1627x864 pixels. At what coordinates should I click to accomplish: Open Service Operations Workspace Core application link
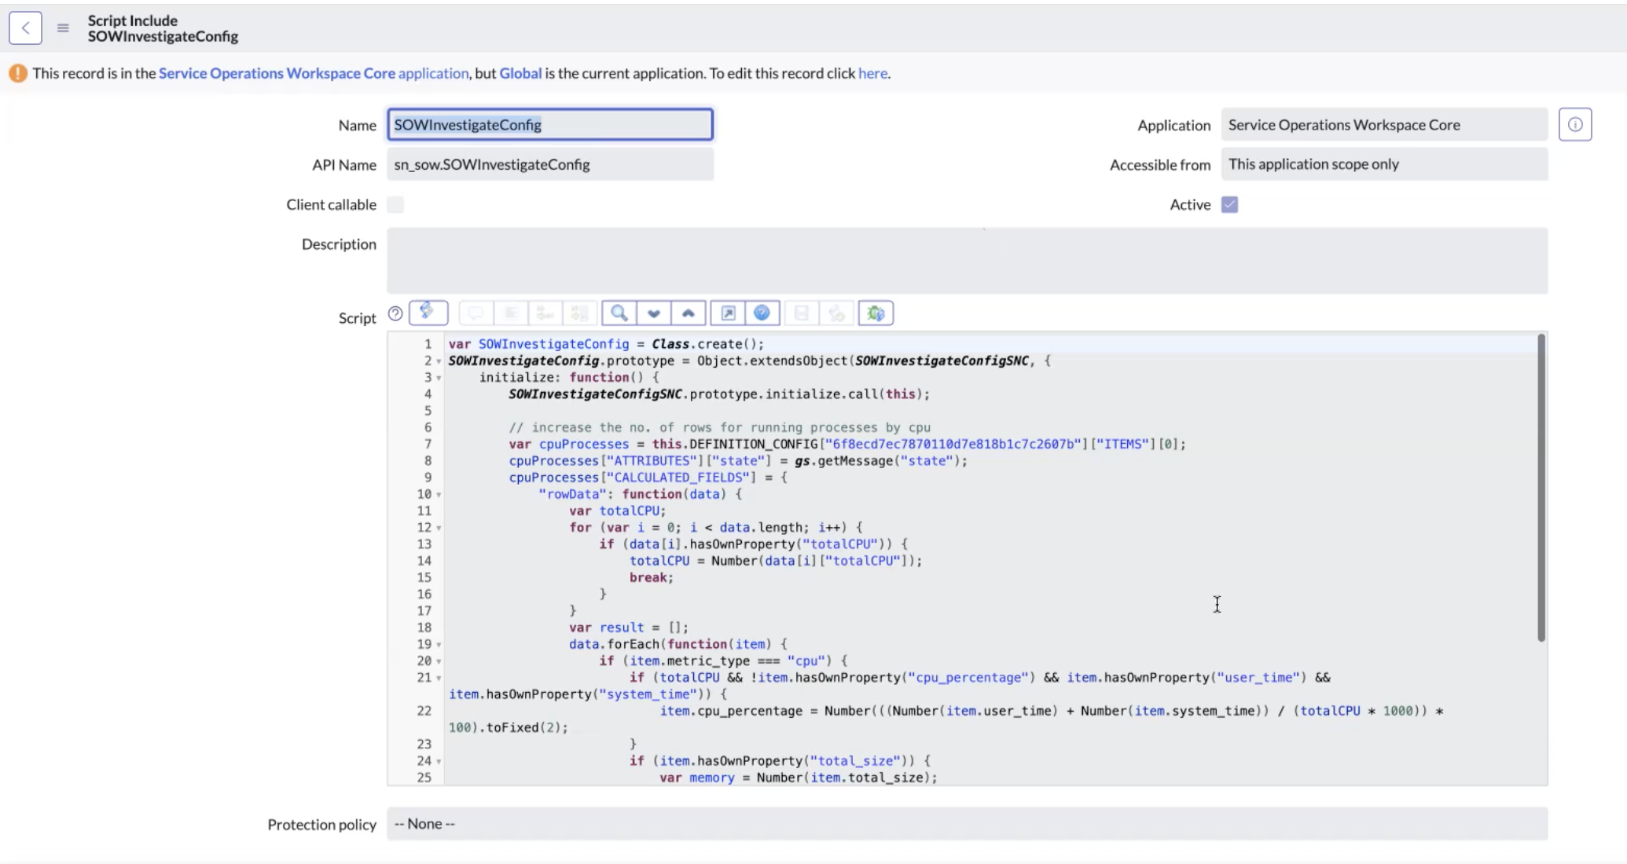(314, 73)
